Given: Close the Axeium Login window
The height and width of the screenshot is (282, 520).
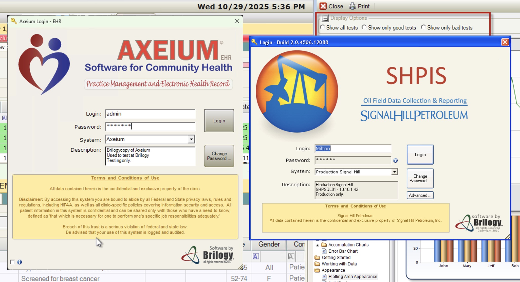Looking at the screenshot, I should click(x=237, y=21).
